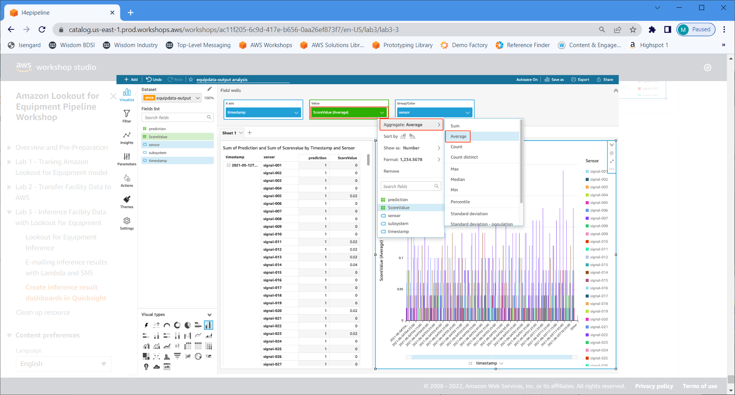Viewport: 735px width, 395px height.
Task: Open the timestamp X axis dropdown
Action: 296,112
